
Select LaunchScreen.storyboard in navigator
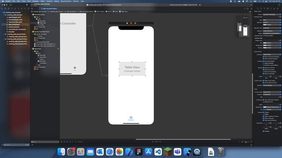(x=17, y=29)
